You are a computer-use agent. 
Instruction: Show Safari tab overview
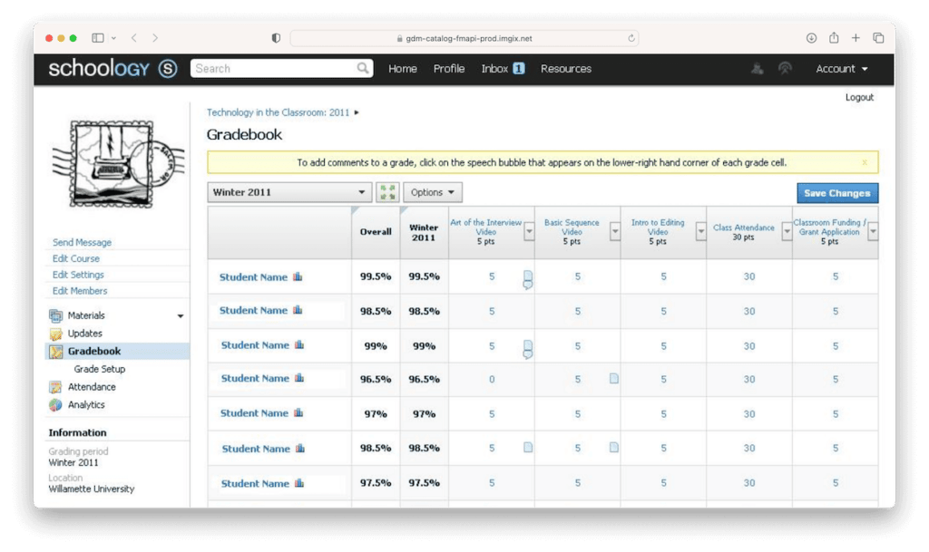tap(878, 38)
